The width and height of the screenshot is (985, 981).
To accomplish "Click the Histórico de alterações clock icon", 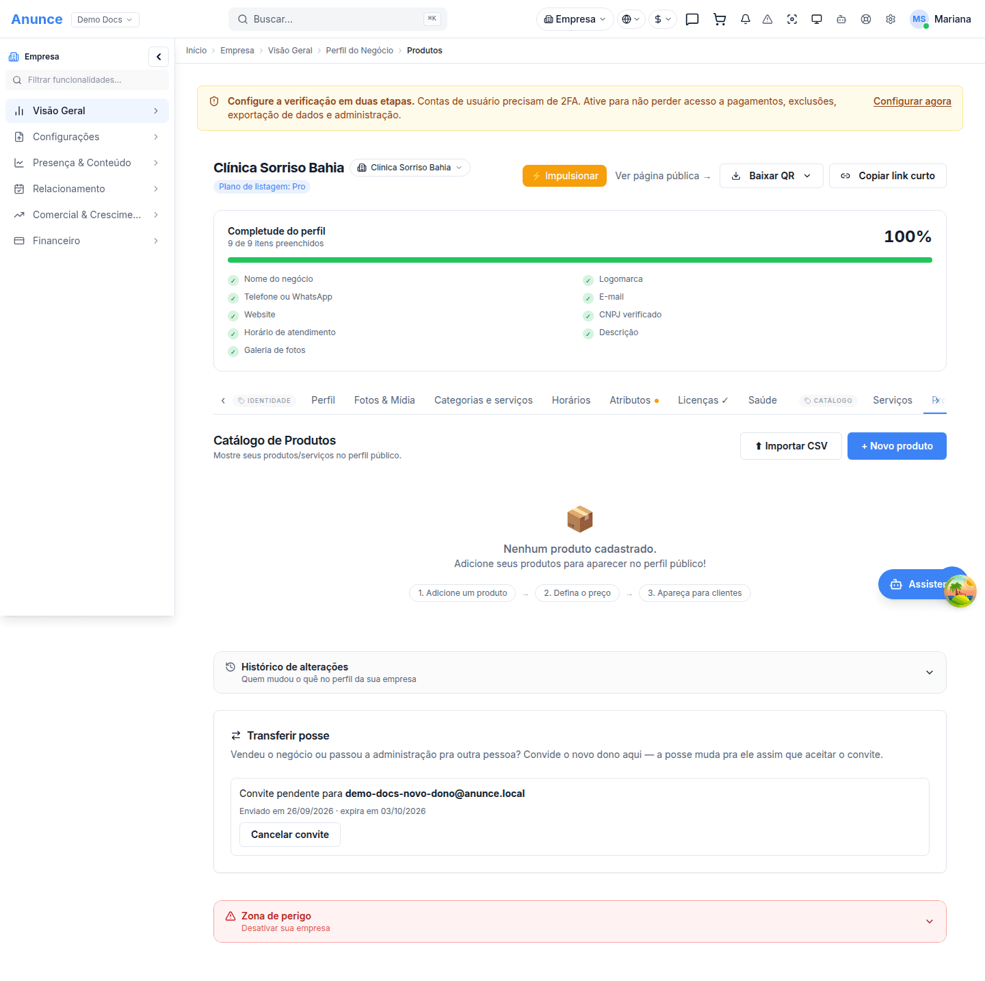I will click(231, 667).
